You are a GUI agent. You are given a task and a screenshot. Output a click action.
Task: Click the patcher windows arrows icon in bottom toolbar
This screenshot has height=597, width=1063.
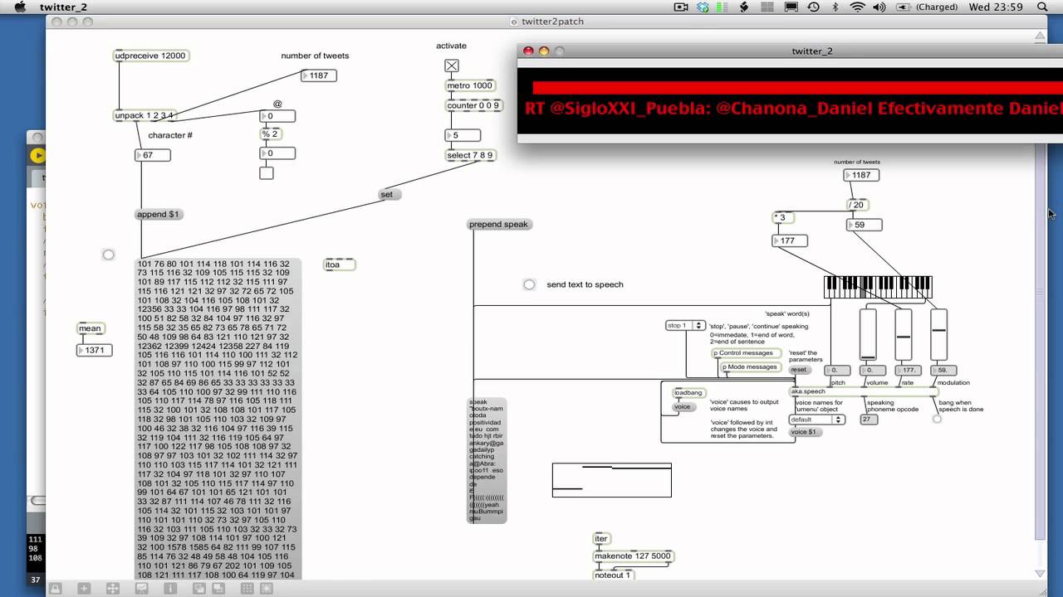(113, 589)
